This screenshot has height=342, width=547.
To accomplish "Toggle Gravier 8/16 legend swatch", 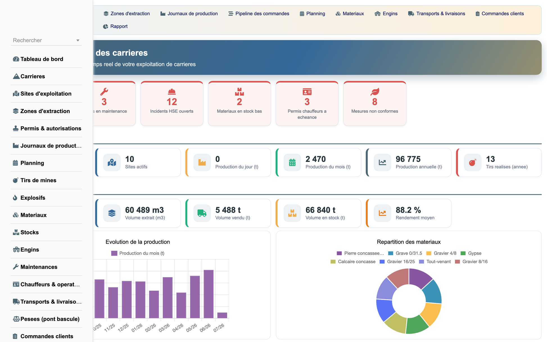I will pyautogui.click(x=458, y=262).
